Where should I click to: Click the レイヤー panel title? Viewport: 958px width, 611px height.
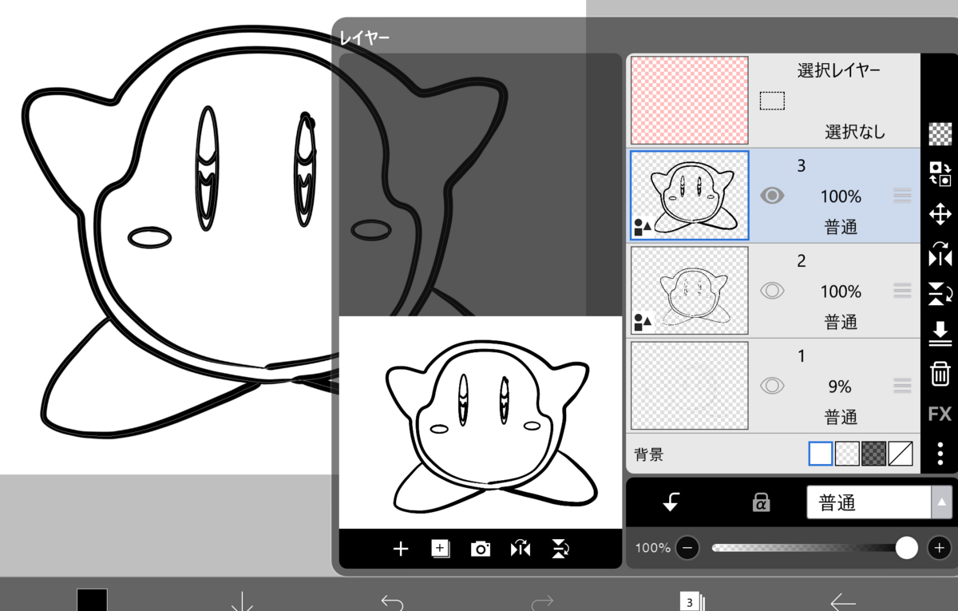point(365,38)
